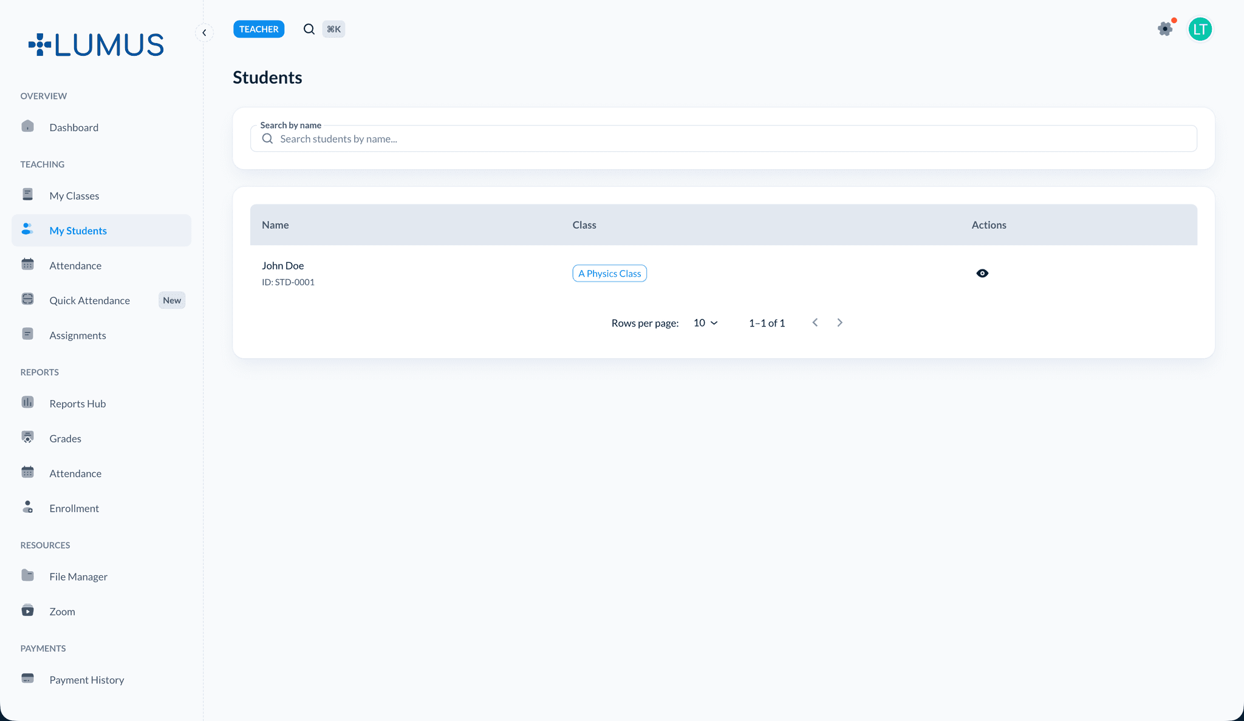Click the Grades certificate icon
The height and width of the screenshot is (721, 1244).
pyautogui.click(x=28, y=437)
